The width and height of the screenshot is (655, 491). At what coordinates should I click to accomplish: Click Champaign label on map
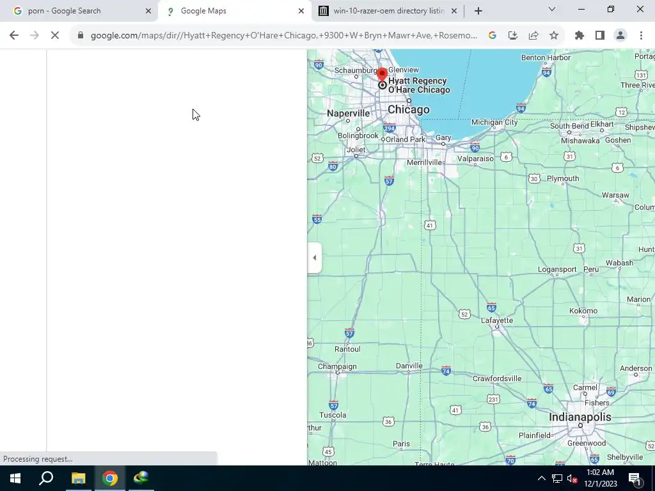pyautogui.click(x=337, y=366)
